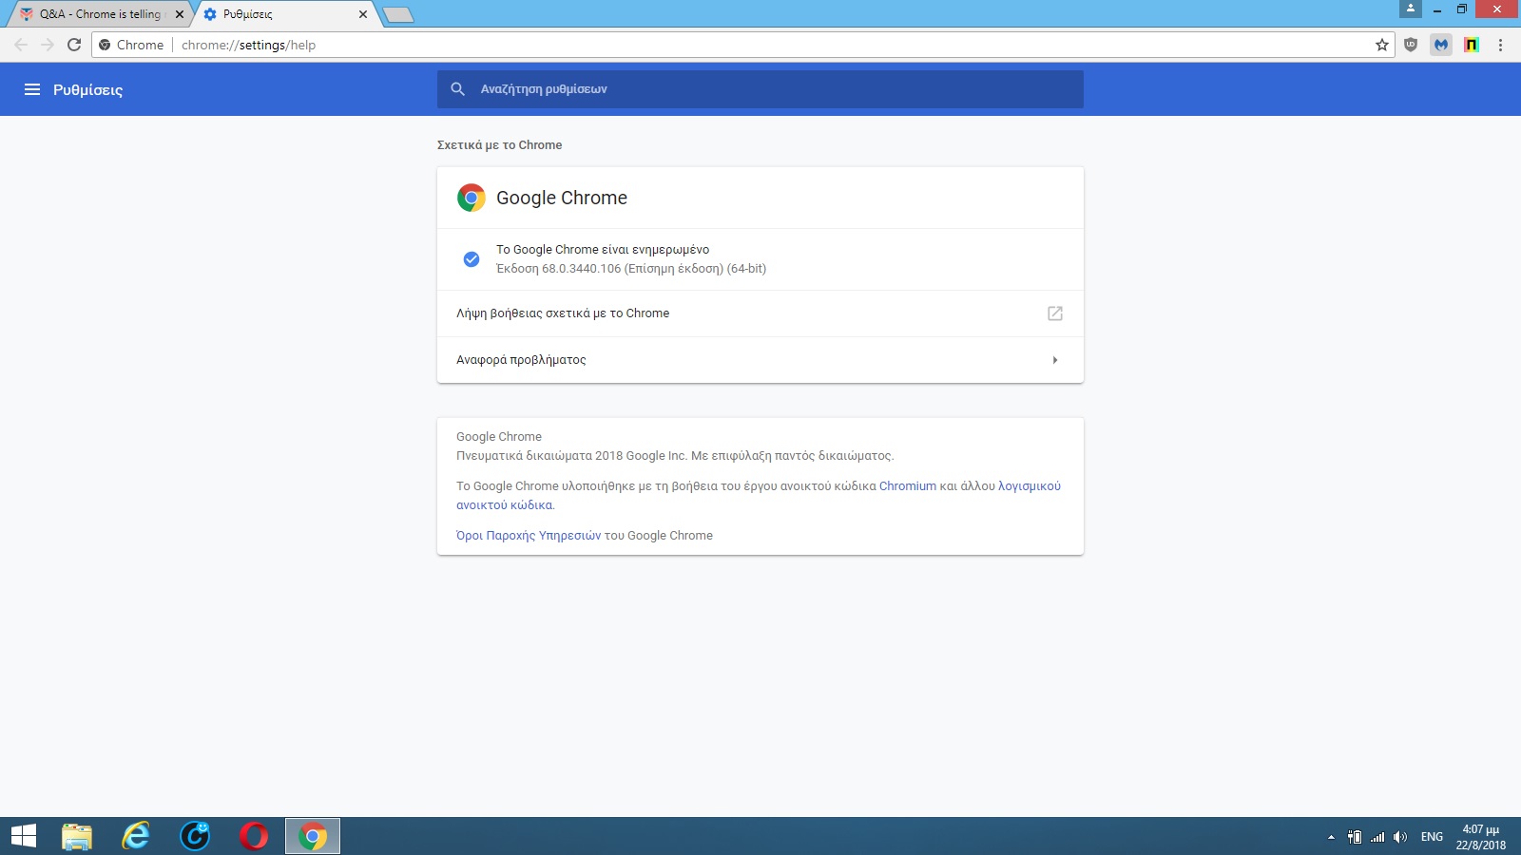Viewport: 1521px width, 855px height.
Task: Open the volume control in system tray
Action: (1400, 837)
